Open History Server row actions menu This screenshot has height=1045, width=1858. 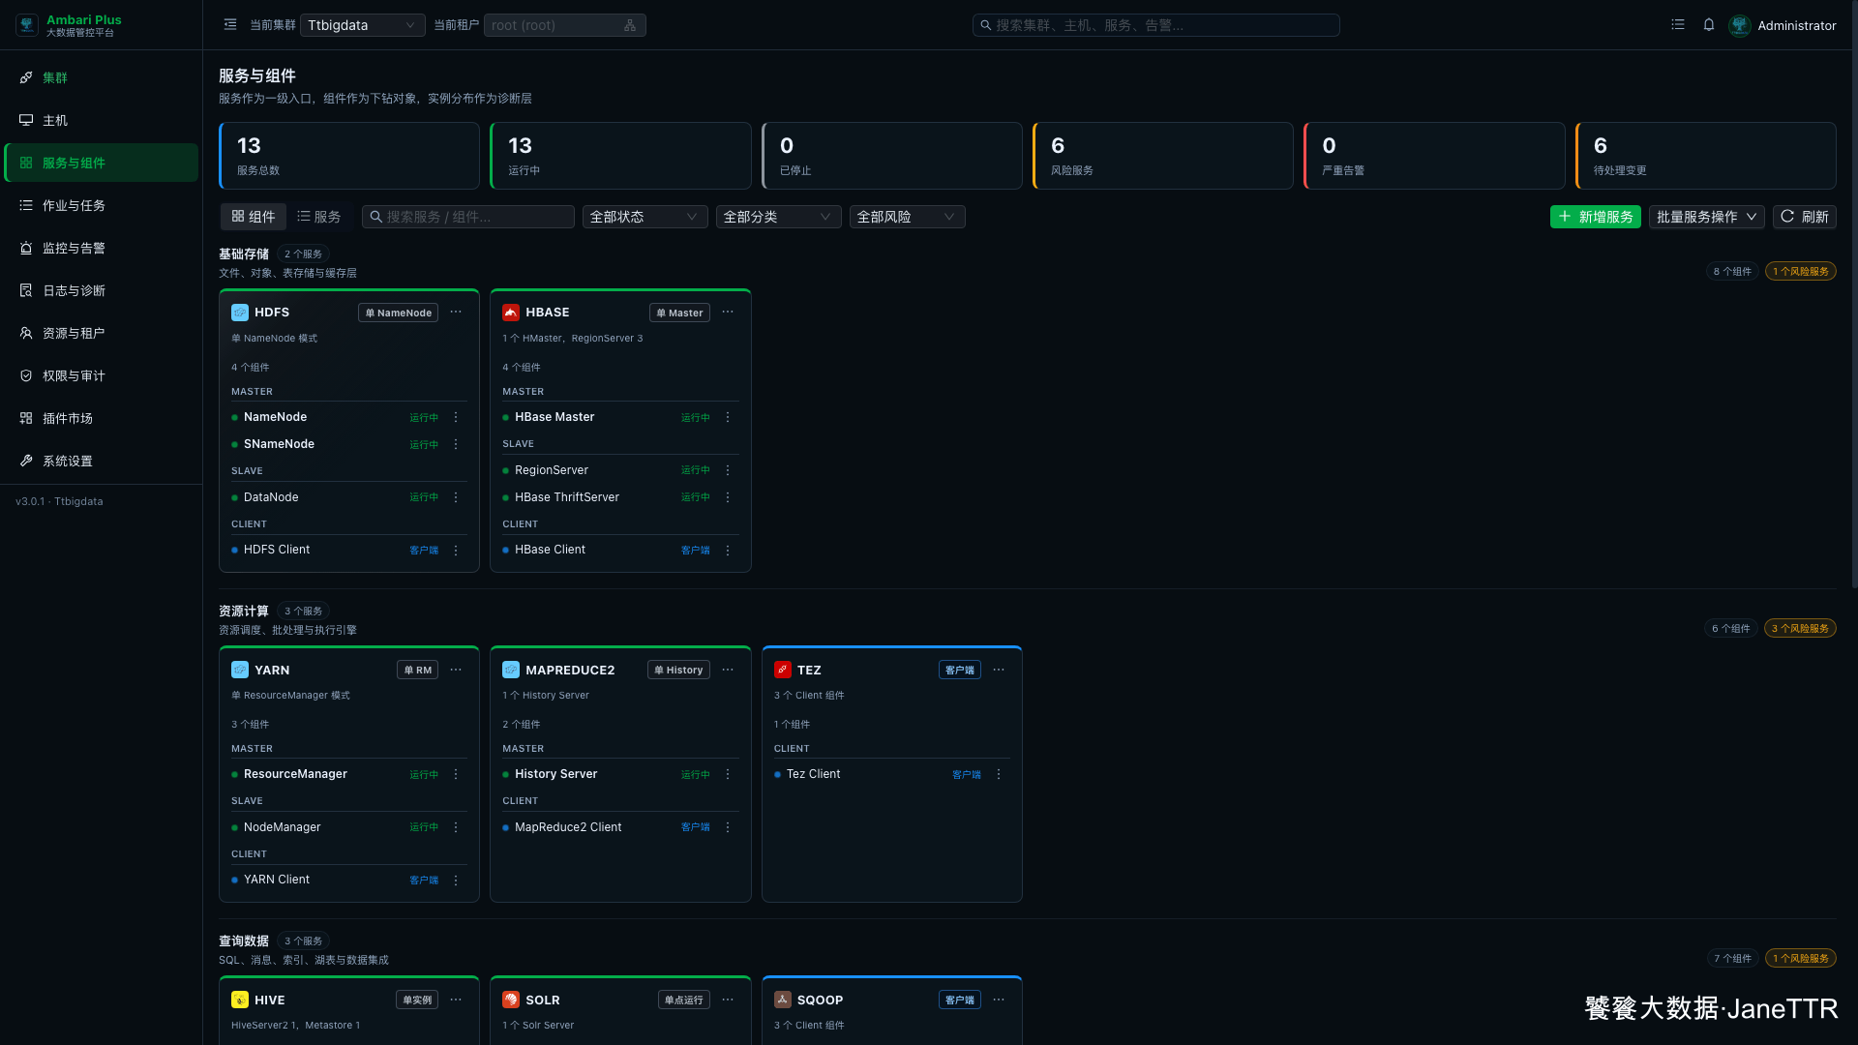(x=728, y=774)
